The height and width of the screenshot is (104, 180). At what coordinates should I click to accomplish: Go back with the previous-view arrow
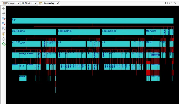pos(4,8)
